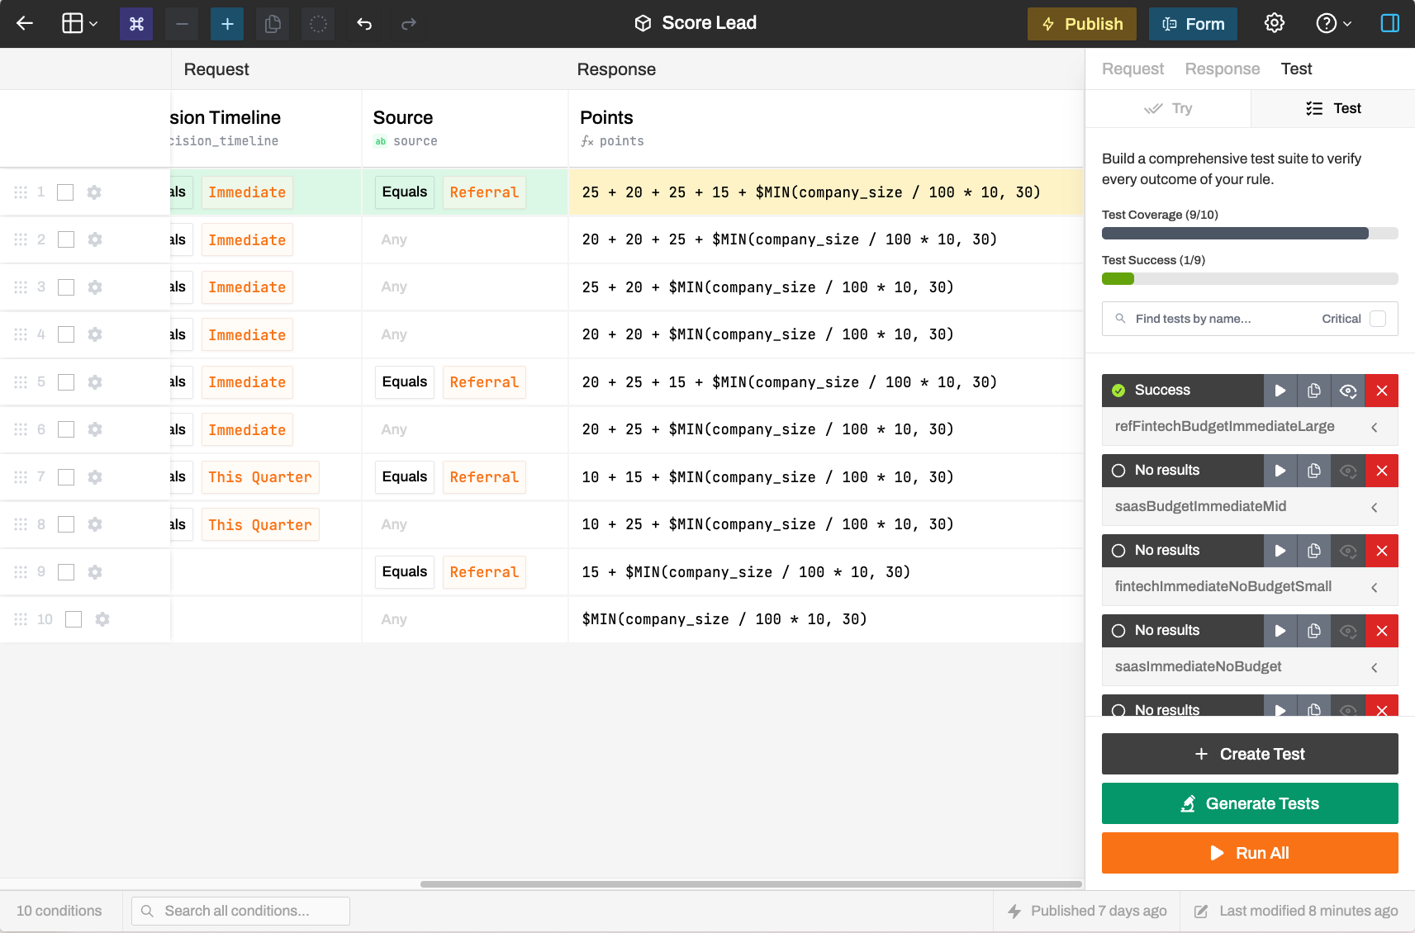Run the refFintechBudgetImmediateLarge test with its play icon
The height and width of the screenshot is (933, 1415).
[x=1279, y=390]
